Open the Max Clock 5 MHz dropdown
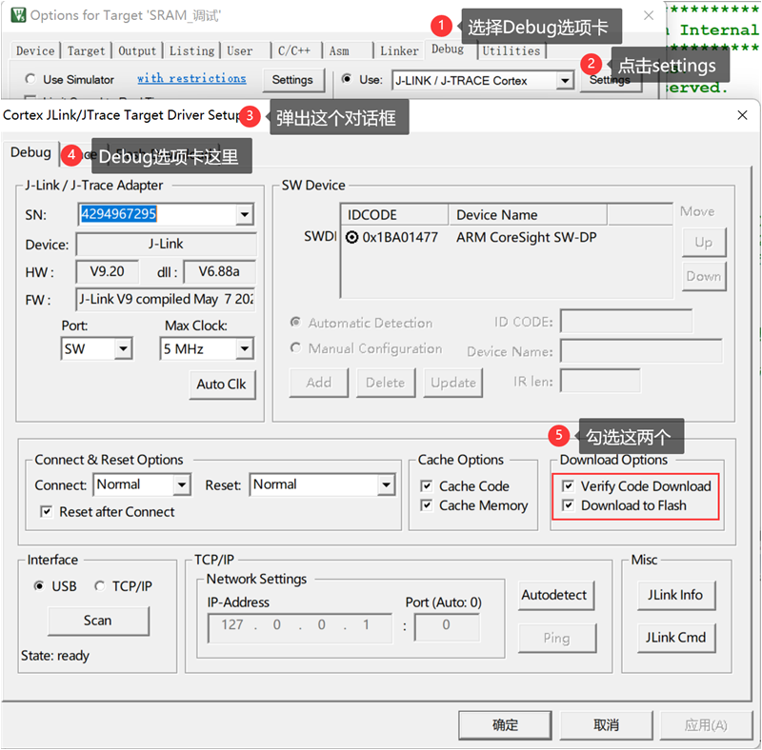The width and height of the screenshot is (762, 750). pyautogui.click(x=245, y=349)
